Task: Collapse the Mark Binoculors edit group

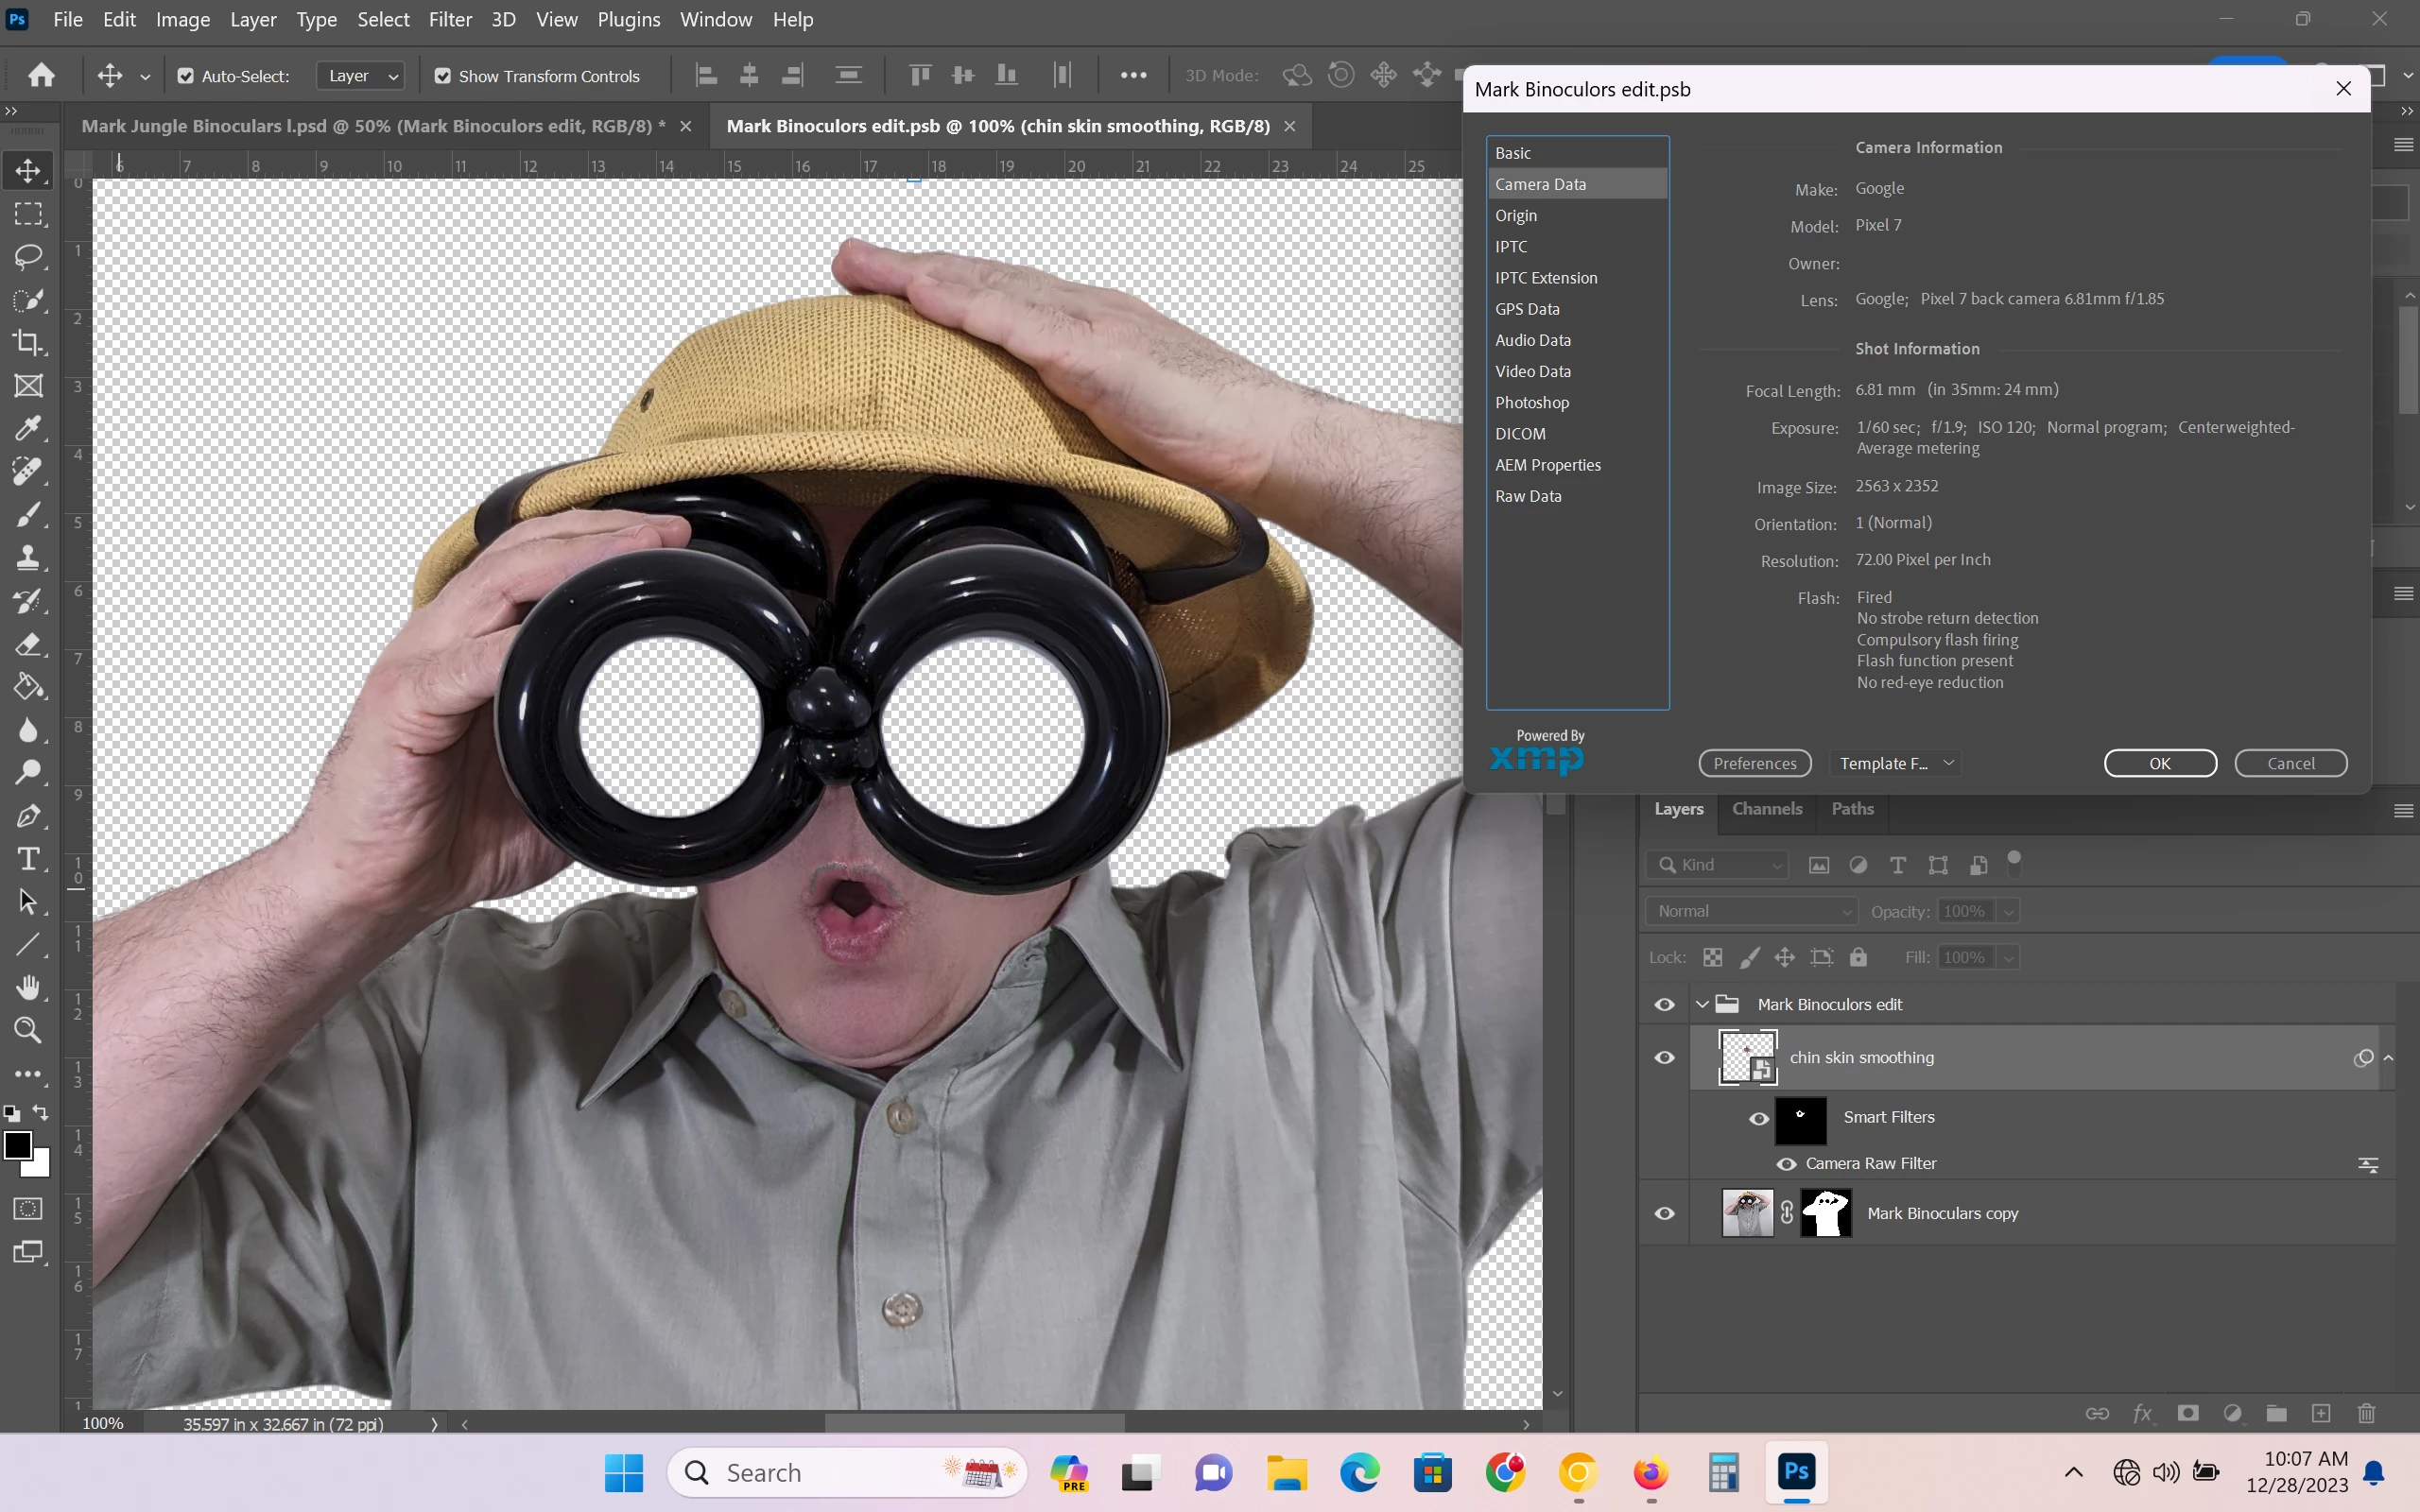Action: point(1702,1004)
